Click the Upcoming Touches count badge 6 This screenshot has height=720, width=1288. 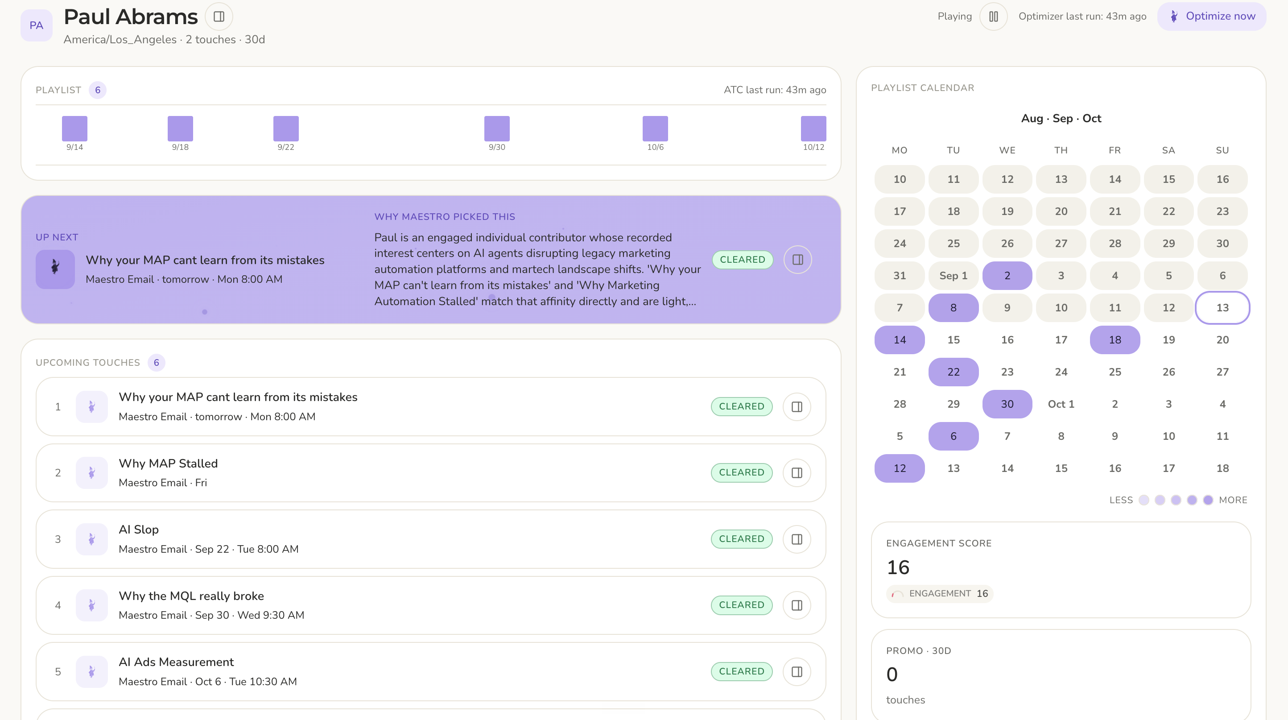tap(156, 363)
